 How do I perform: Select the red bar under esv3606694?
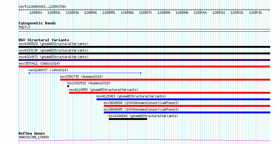187,106
